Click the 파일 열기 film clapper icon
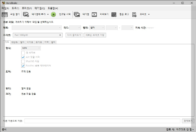The width and height of the screenshot is (196, 132). [x=5, y=14]
